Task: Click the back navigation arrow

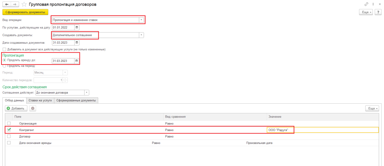Action: click(6, 4)
